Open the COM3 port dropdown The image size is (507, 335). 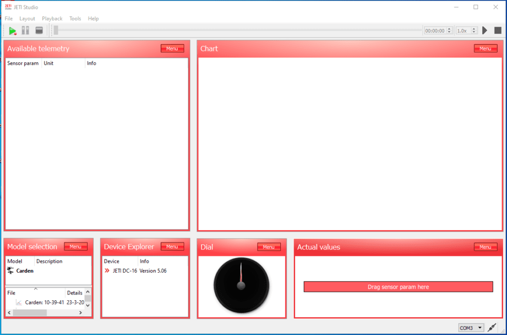(471, 328)
